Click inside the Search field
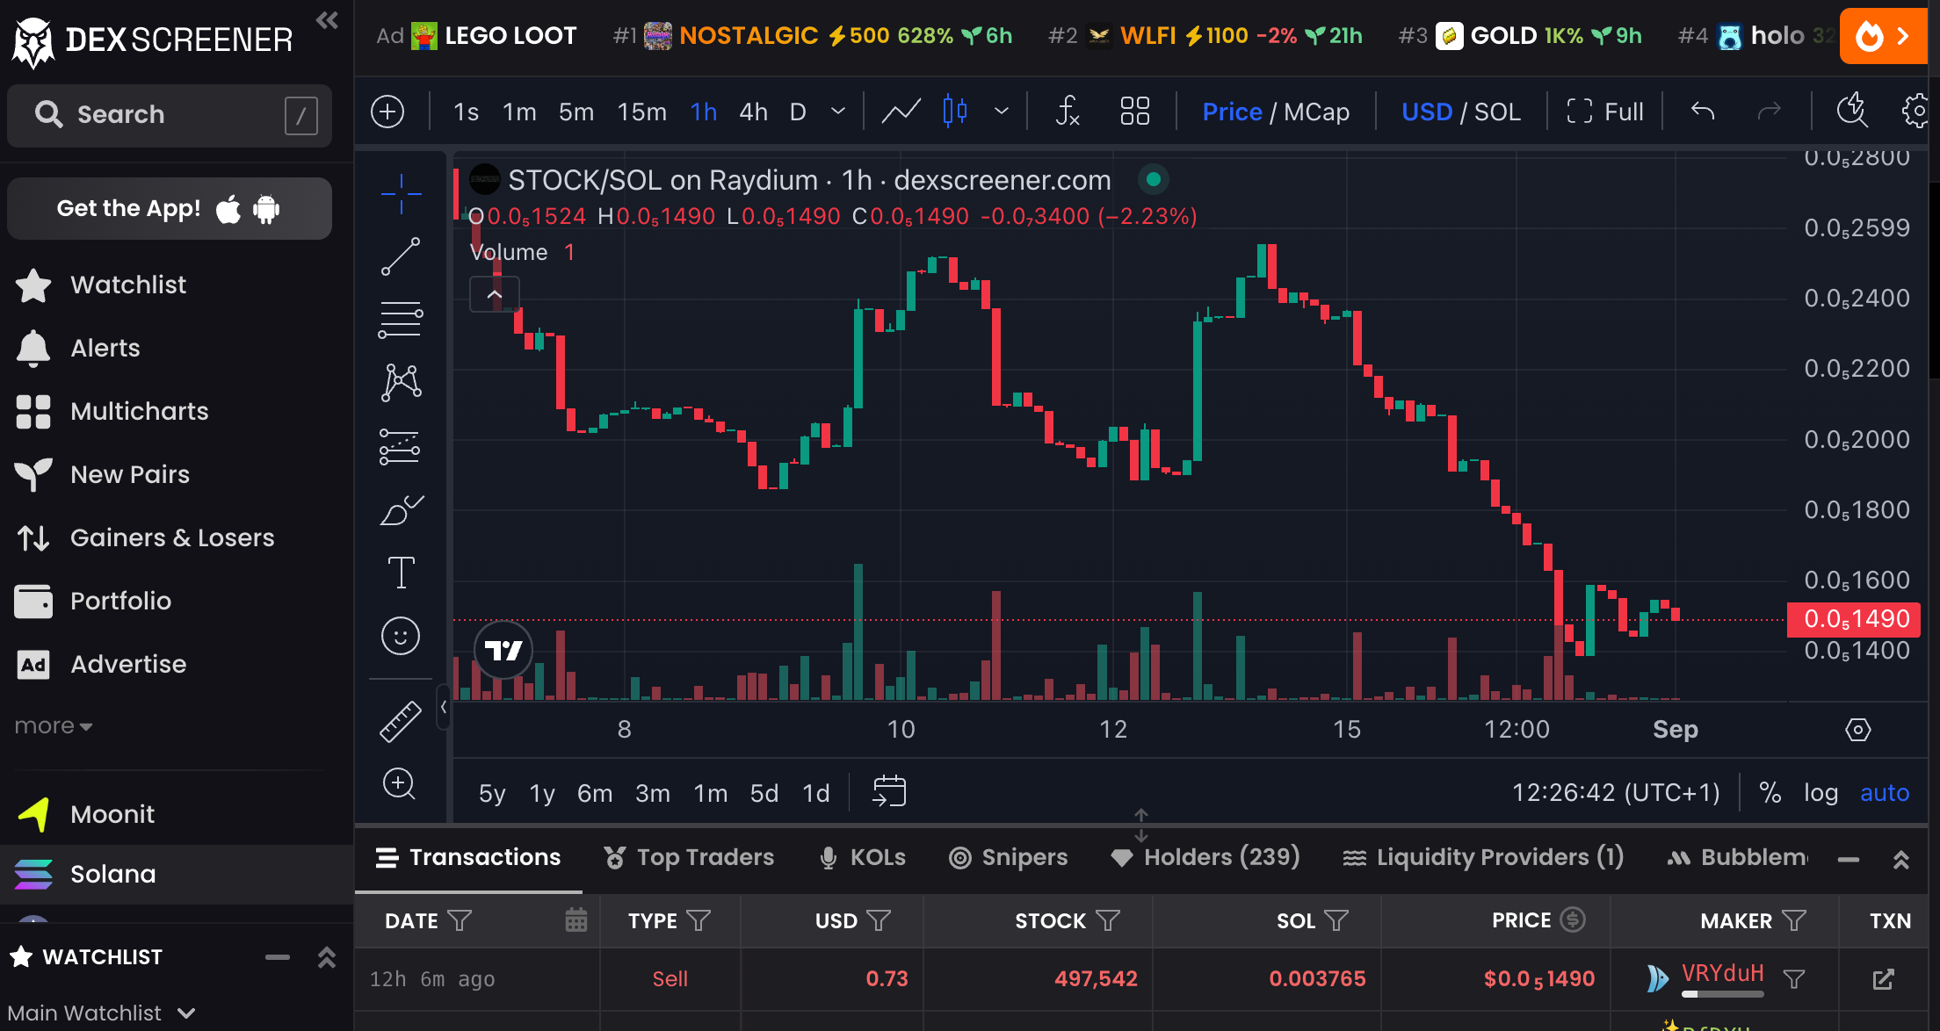This screenshot has width=1940, height=1031. 158,114
